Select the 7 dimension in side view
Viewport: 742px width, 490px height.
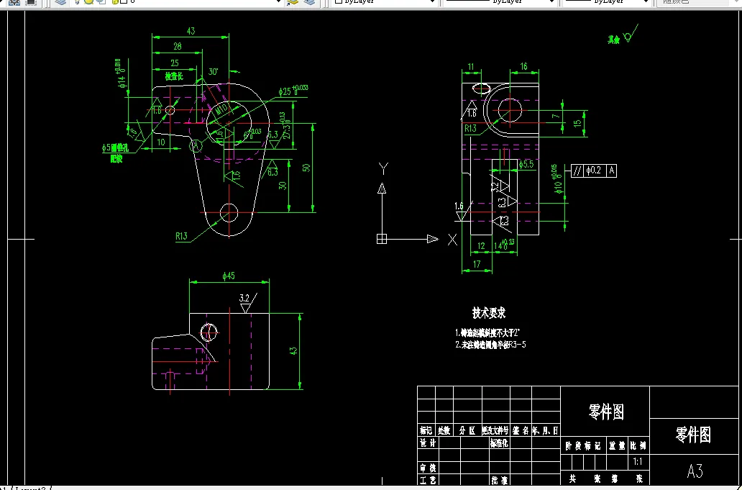(x=556, y=116)
